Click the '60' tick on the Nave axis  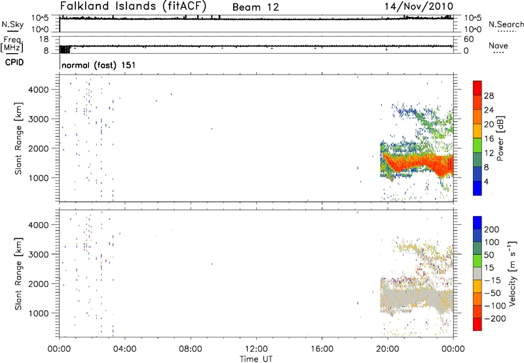tap(468, 39)
